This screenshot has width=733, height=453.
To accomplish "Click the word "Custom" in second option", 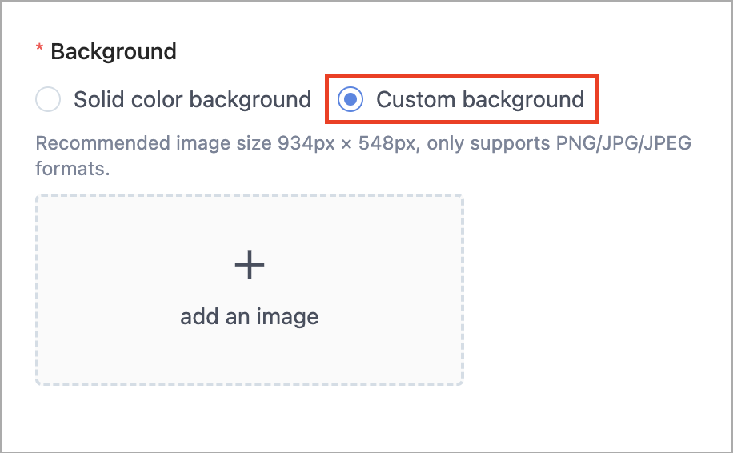I will coord(415,99).
